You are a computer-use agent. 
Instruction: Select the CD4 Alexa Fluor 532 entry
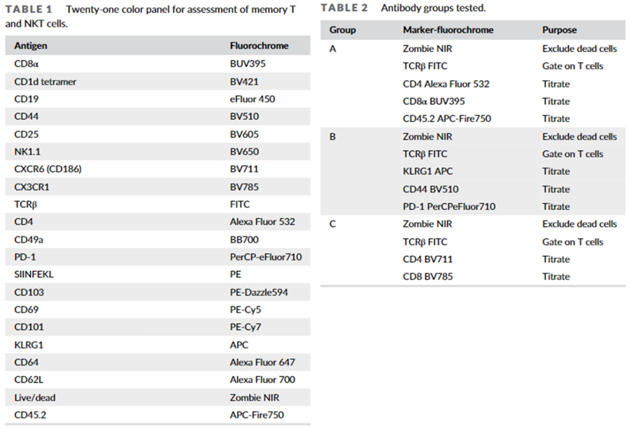coord(446,84)
